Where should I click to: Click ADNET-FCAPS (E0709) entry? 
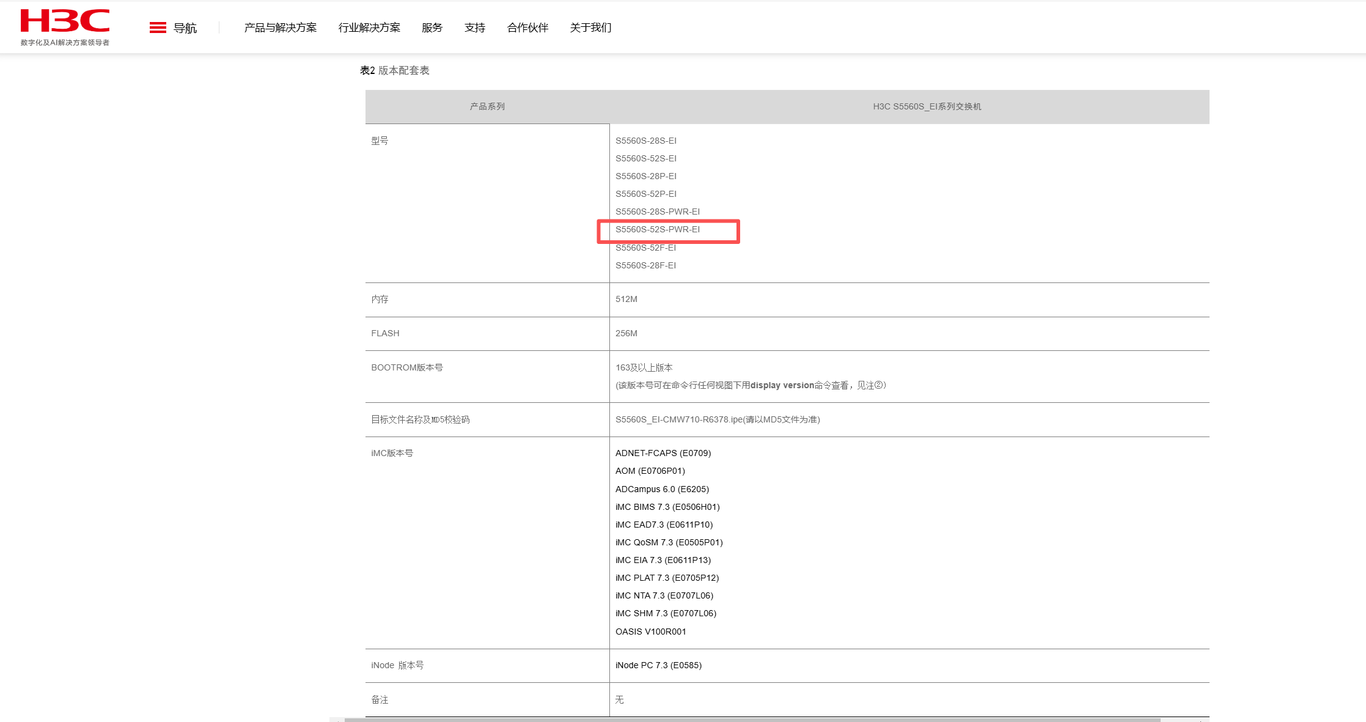click(x=663, y=453)
